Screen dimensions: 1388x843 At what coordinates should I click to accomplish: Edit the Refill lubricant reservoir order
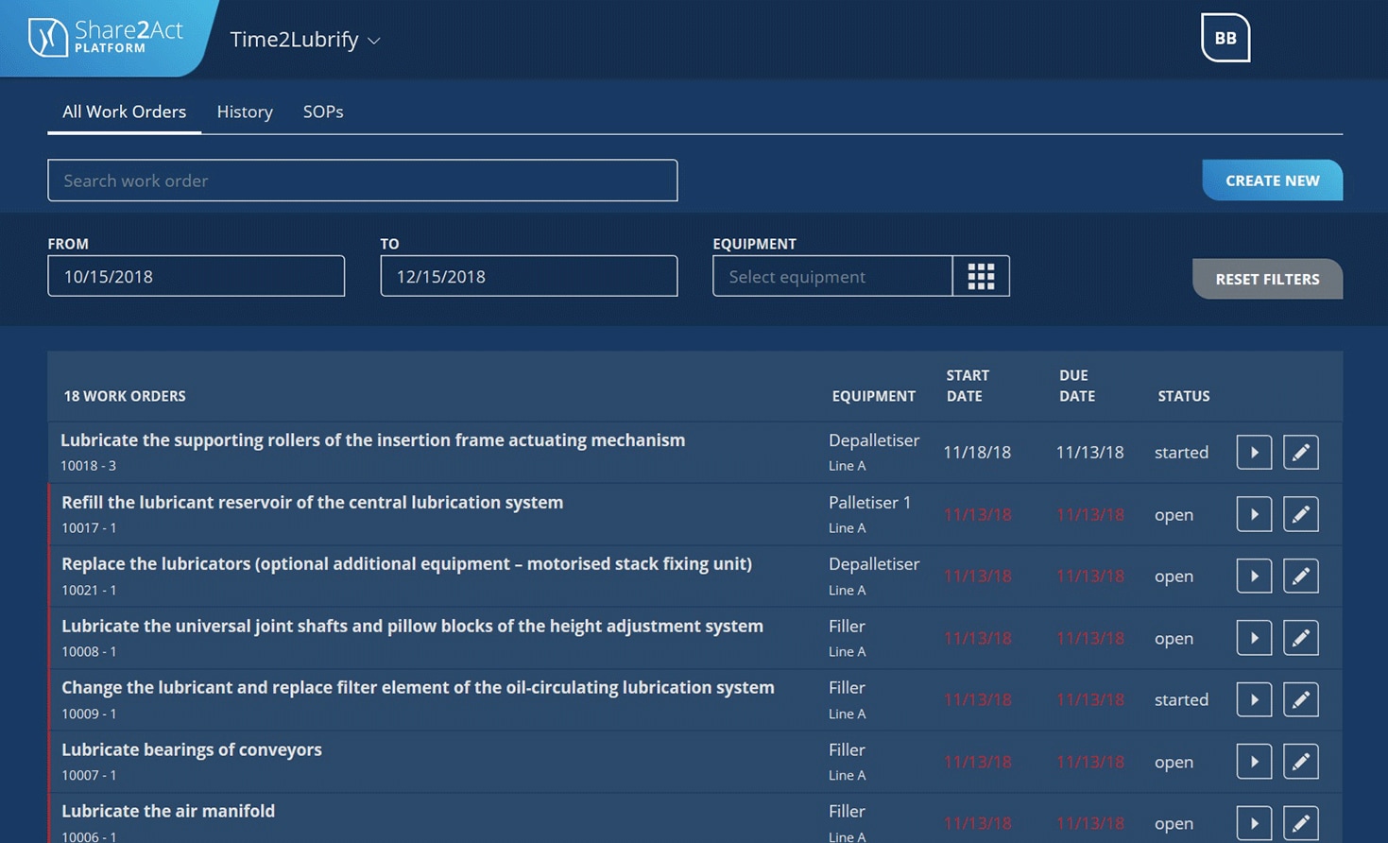pyautogui.click(x=1301, y=514)
